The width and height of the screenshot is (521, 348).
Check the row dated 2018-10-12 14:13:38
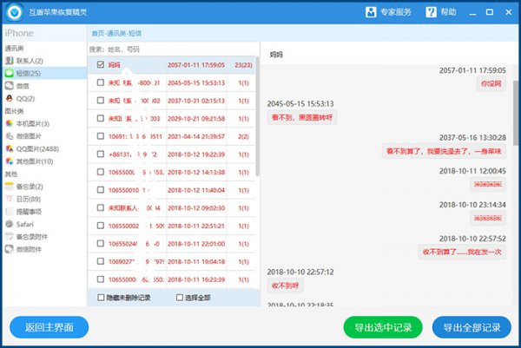[x=101, y=172]
